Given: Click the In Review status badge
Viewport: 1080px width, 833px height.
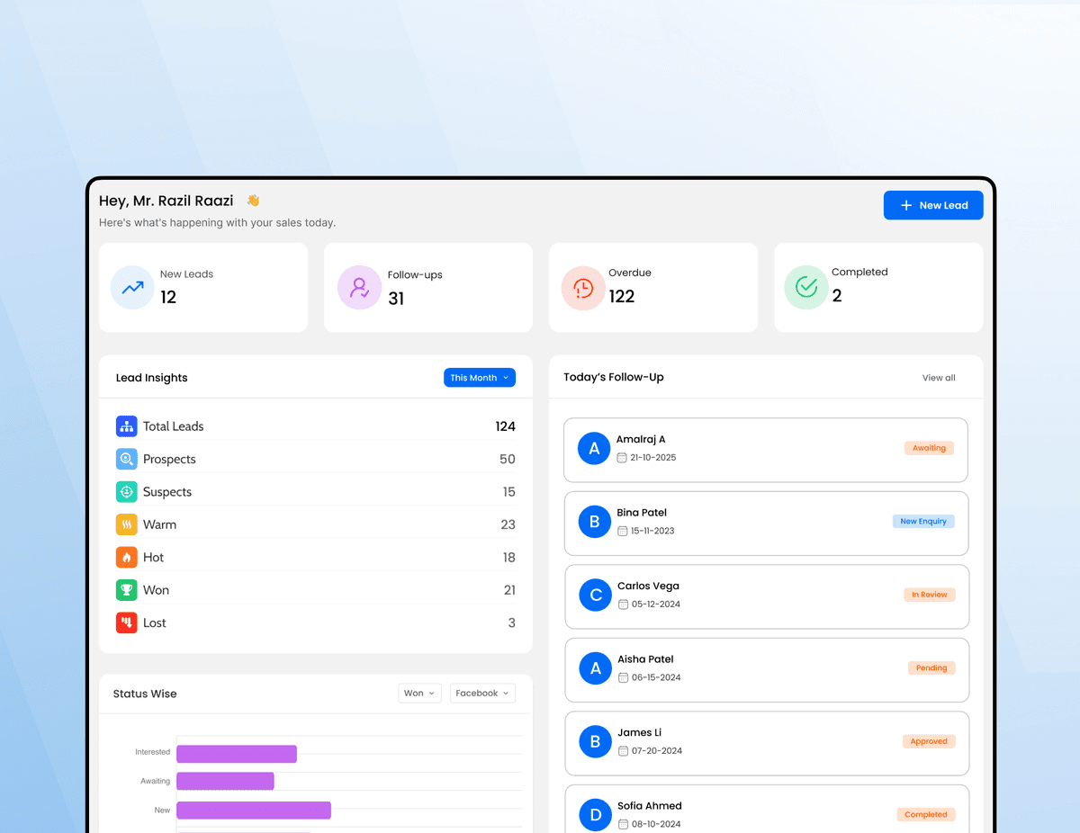Looking at the screenshot, I should point(929,595).
